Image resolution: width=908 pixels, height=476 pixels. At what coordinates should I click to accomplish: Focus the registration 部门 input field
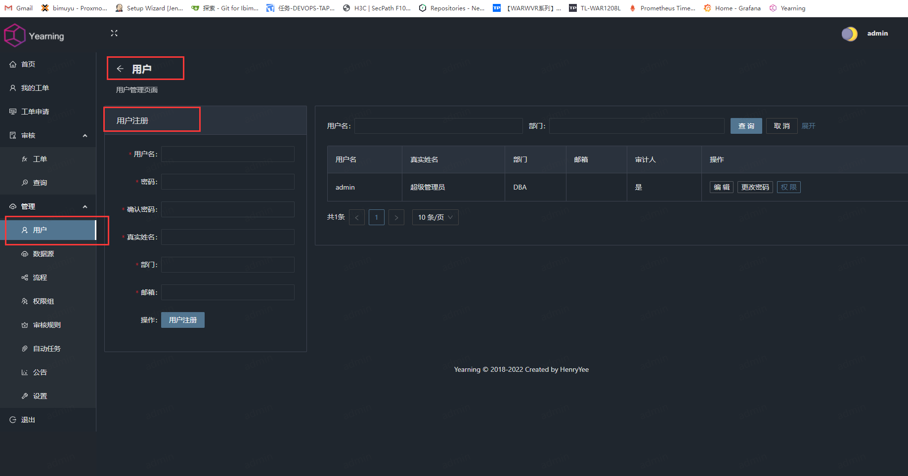(228, 265)
